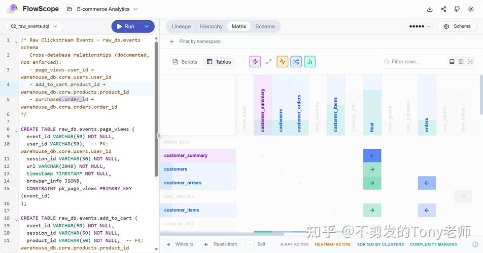
Task: Run the SQL script
Action: click(x=126, y=26)
